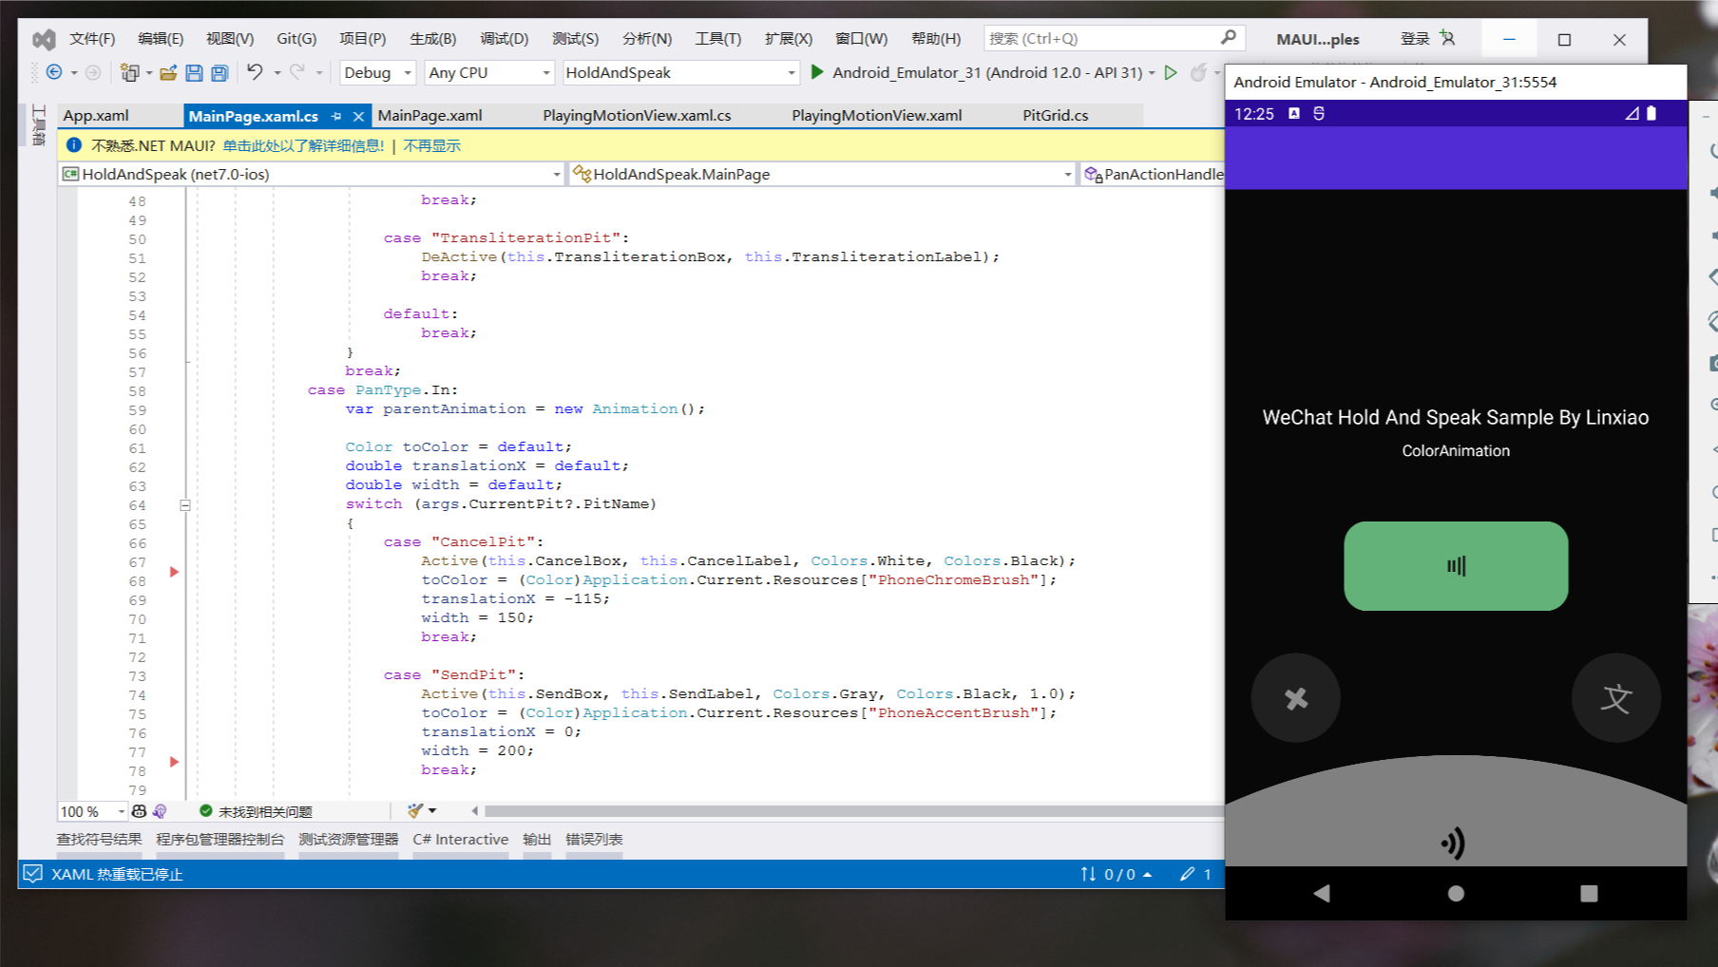The height and width of the screenshot is (967, 1718).
Task: Switch to the MainPage.xaml tab
Action: pos(429,115)
